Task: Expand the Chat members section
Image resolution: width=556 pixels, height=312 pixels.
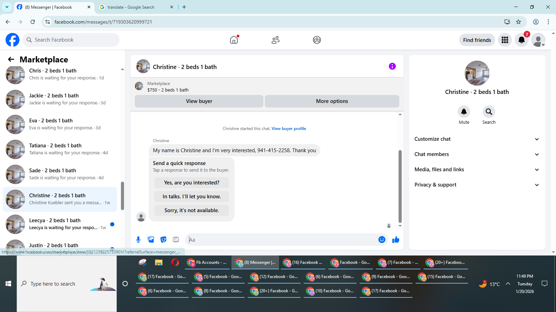Action: (477, 154)
